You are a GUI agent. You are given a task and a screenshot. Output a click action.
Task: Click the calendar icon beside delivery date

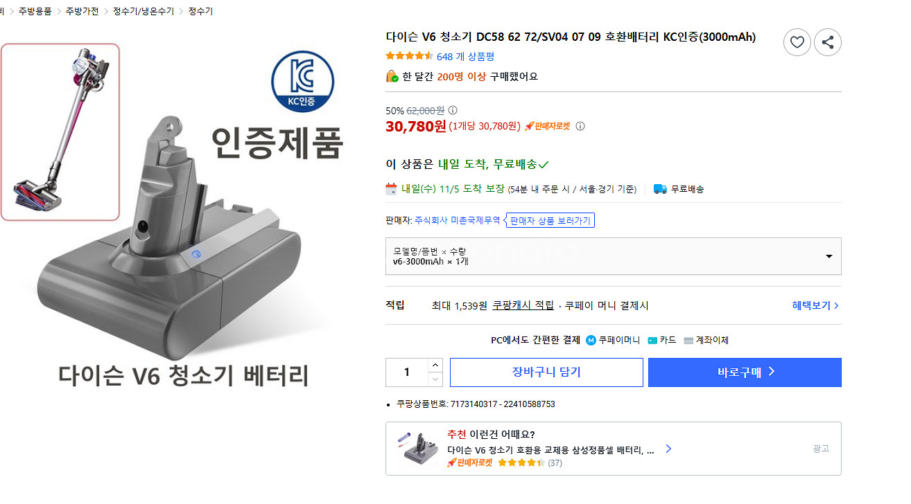tap(390, 188)
